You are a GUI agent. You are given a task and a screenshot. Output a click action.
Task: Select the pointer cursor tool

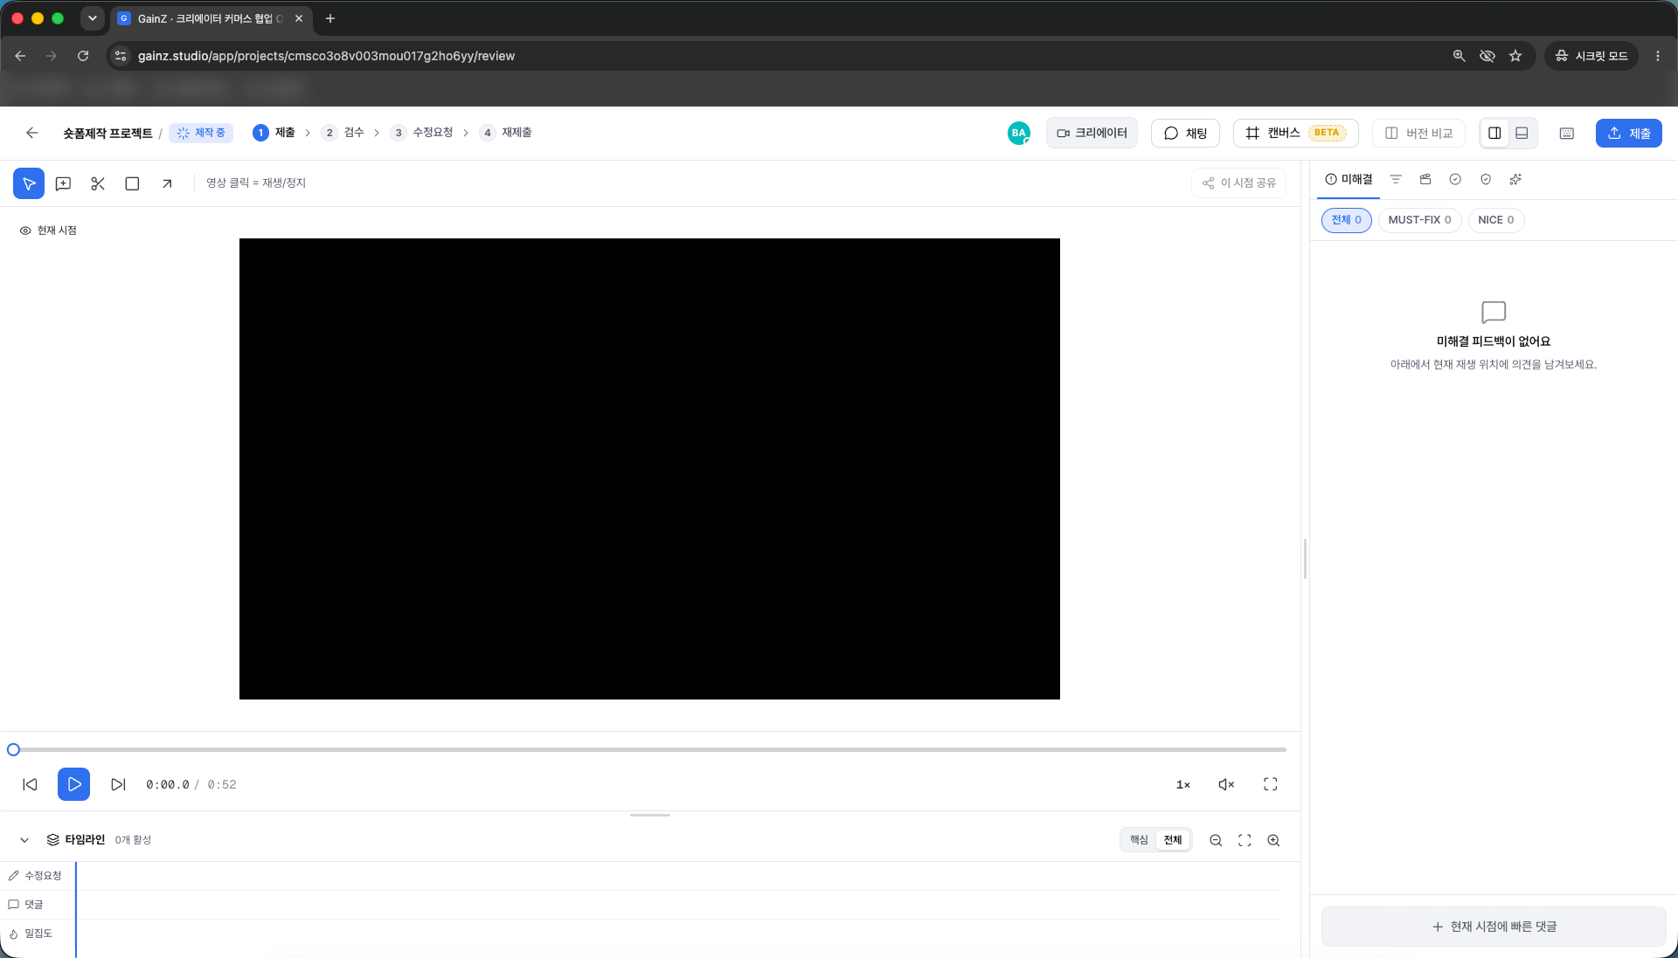click(29, 183)
